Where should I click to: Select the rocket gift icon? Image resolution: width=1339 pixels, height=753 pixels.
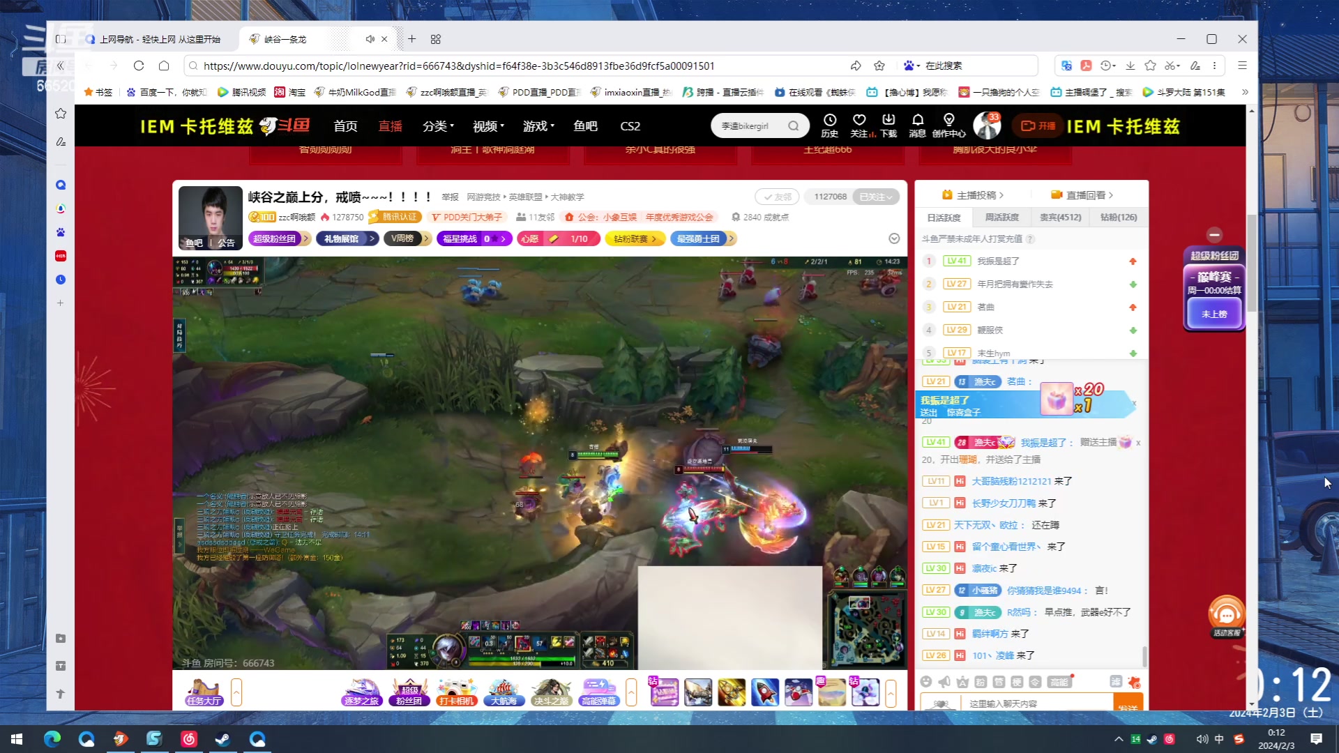(x=765, y=692)
